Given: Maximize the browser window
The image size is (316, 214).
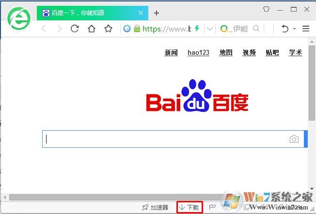Looking at the screenshot, I should [x=293, y=9].
